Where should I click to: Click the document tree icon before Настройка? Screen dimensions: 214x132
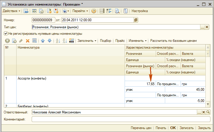tap(125, 11)
